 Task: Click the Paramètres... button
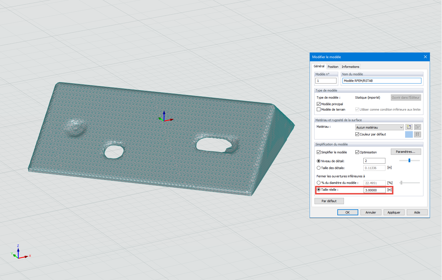click(406, 152)
